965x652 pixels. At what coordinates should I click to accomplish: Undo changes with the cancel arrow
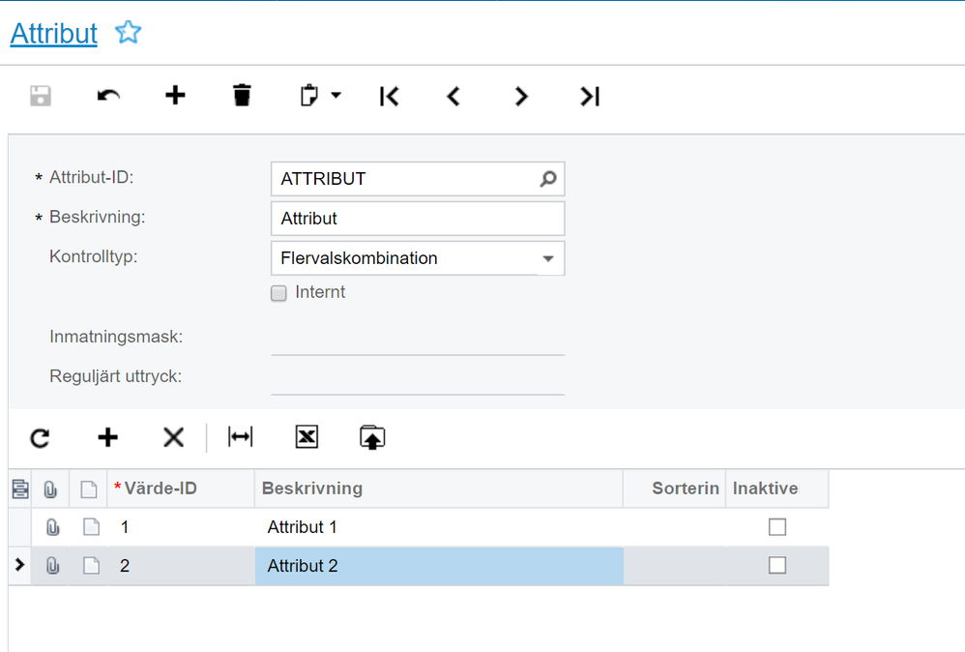click(108, 96)
